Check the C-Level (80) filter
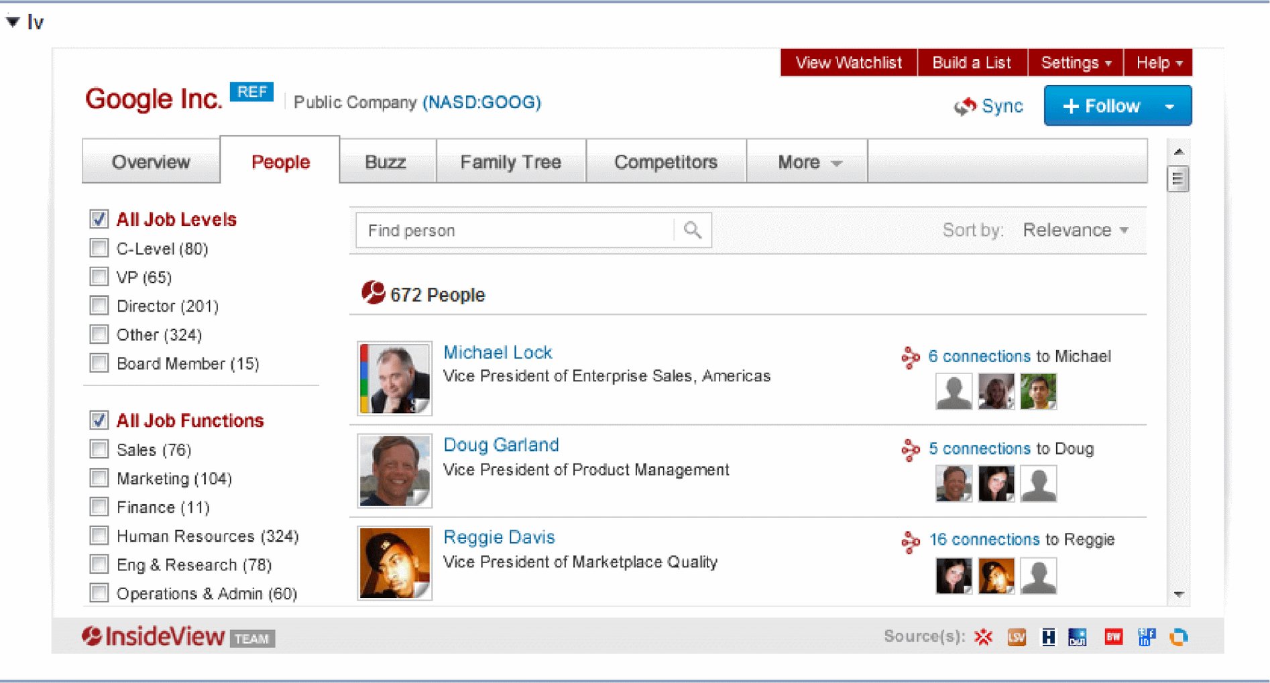 99,248
